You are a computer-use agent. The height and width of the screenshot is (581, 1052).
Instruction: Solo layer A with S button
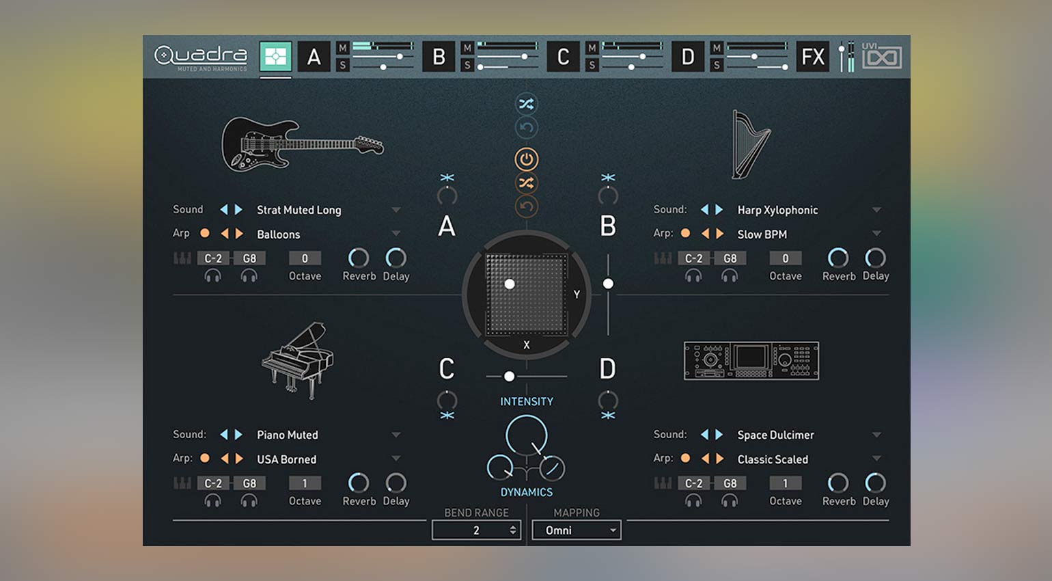coord(343,65)
